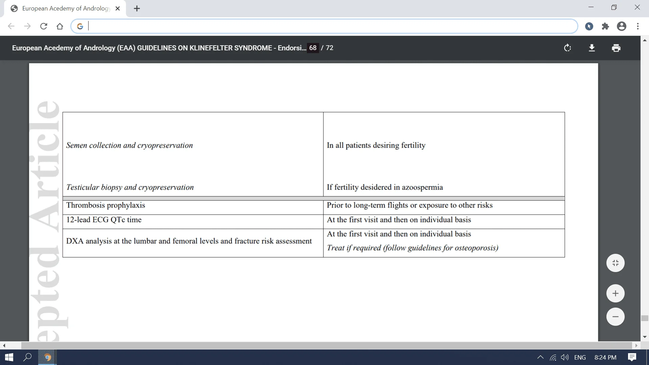
Task: Click the horizontal scrollbar left arrow
Action: (x=4, y=345)
